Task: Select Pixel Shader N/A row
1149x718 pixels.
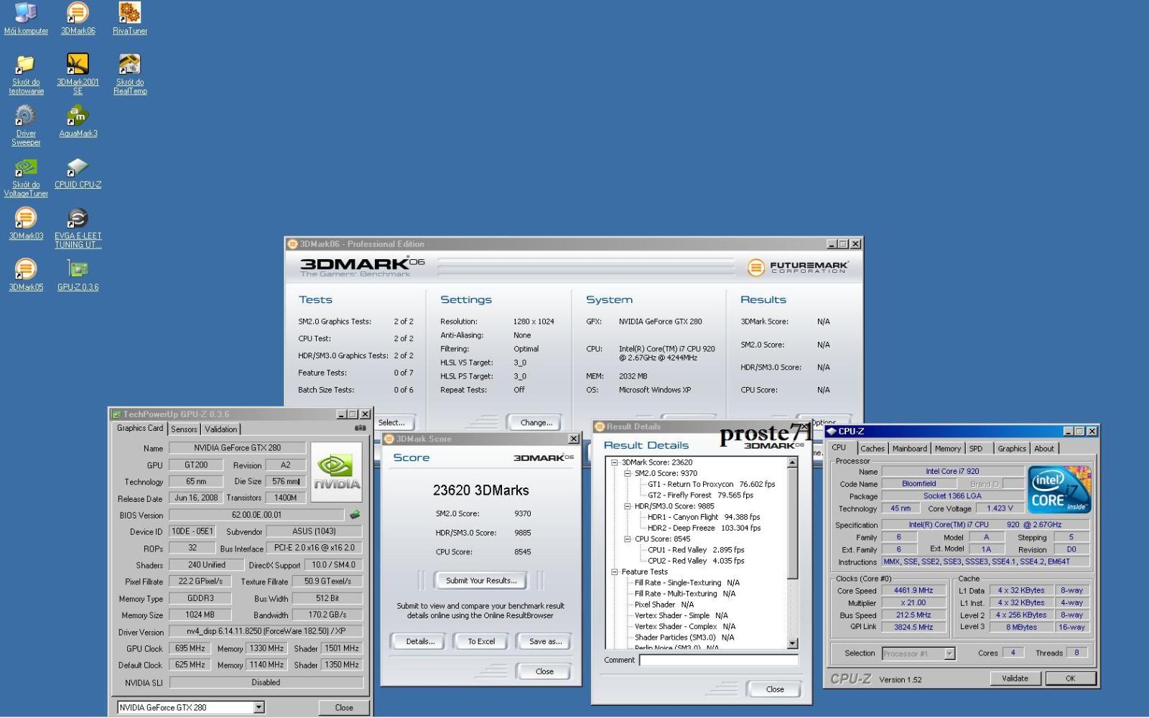Action: [x=664, y=605]
